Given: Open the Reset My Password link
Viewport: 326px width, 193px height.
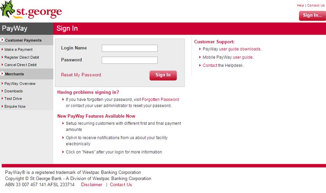Looking at the screenshot, I should [81, 75].
